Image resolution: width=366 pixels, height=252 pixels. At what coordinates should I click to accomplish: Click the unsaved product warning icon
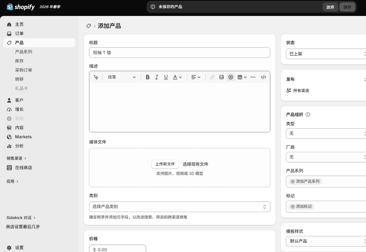(153, 7)
